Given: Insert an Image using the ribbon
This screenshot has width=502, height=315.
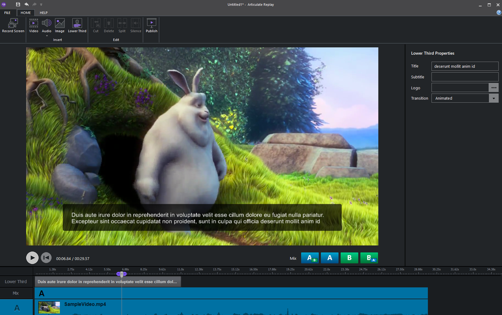Looking at the screenshot, I should 60,23.
